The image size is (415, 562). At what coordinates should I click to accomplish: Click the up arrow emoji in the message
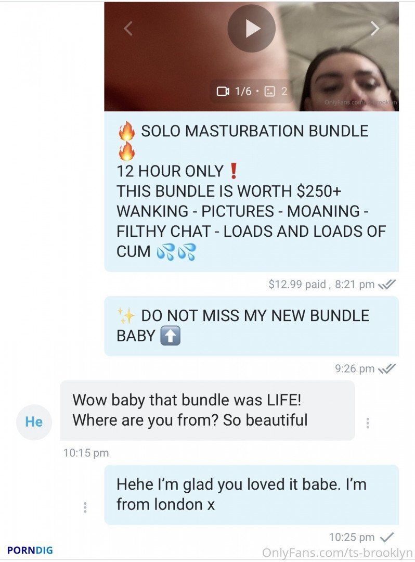(x=170, y=336)
